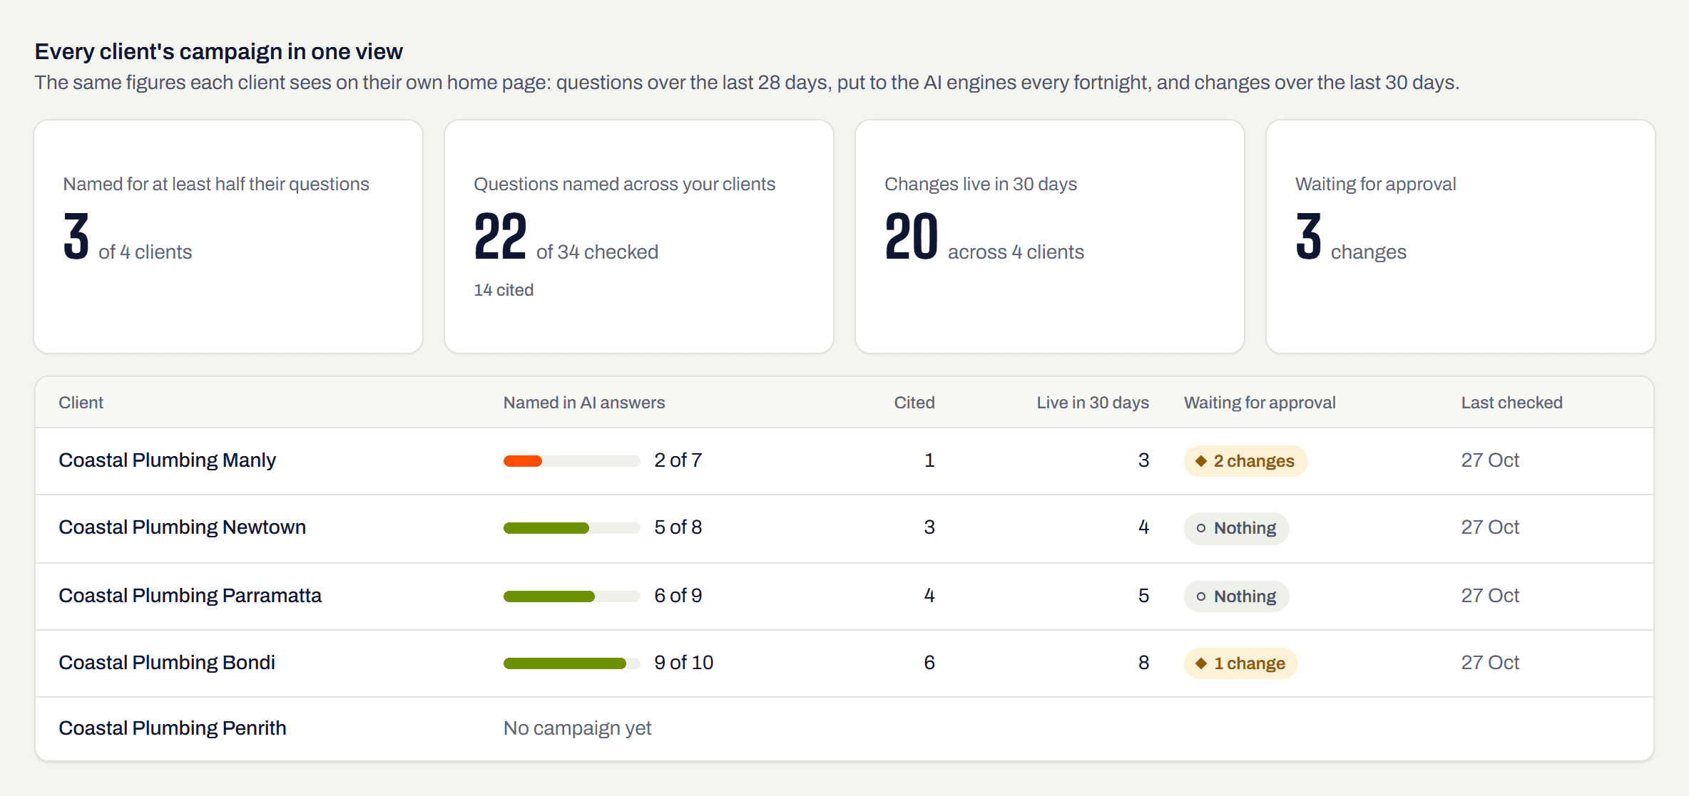Open Coastal Plumbing Manly client
The image size is (1689, 796).
[x=167, y=460]
